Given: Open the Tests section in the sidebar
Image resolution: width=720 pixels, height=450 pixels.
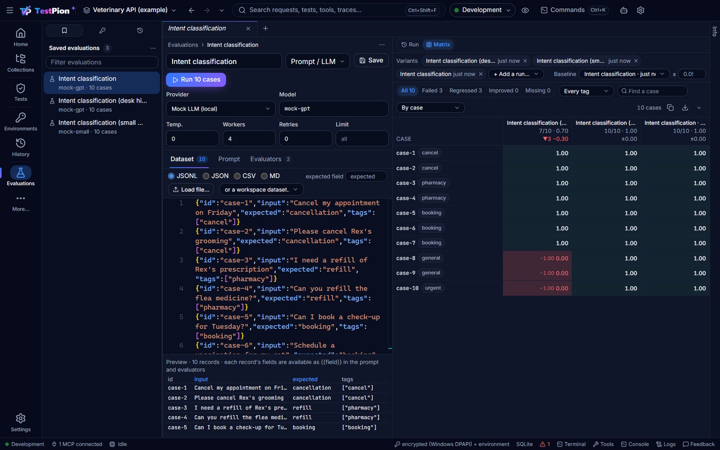Looking at the screenshot, I should coord(20,92).
